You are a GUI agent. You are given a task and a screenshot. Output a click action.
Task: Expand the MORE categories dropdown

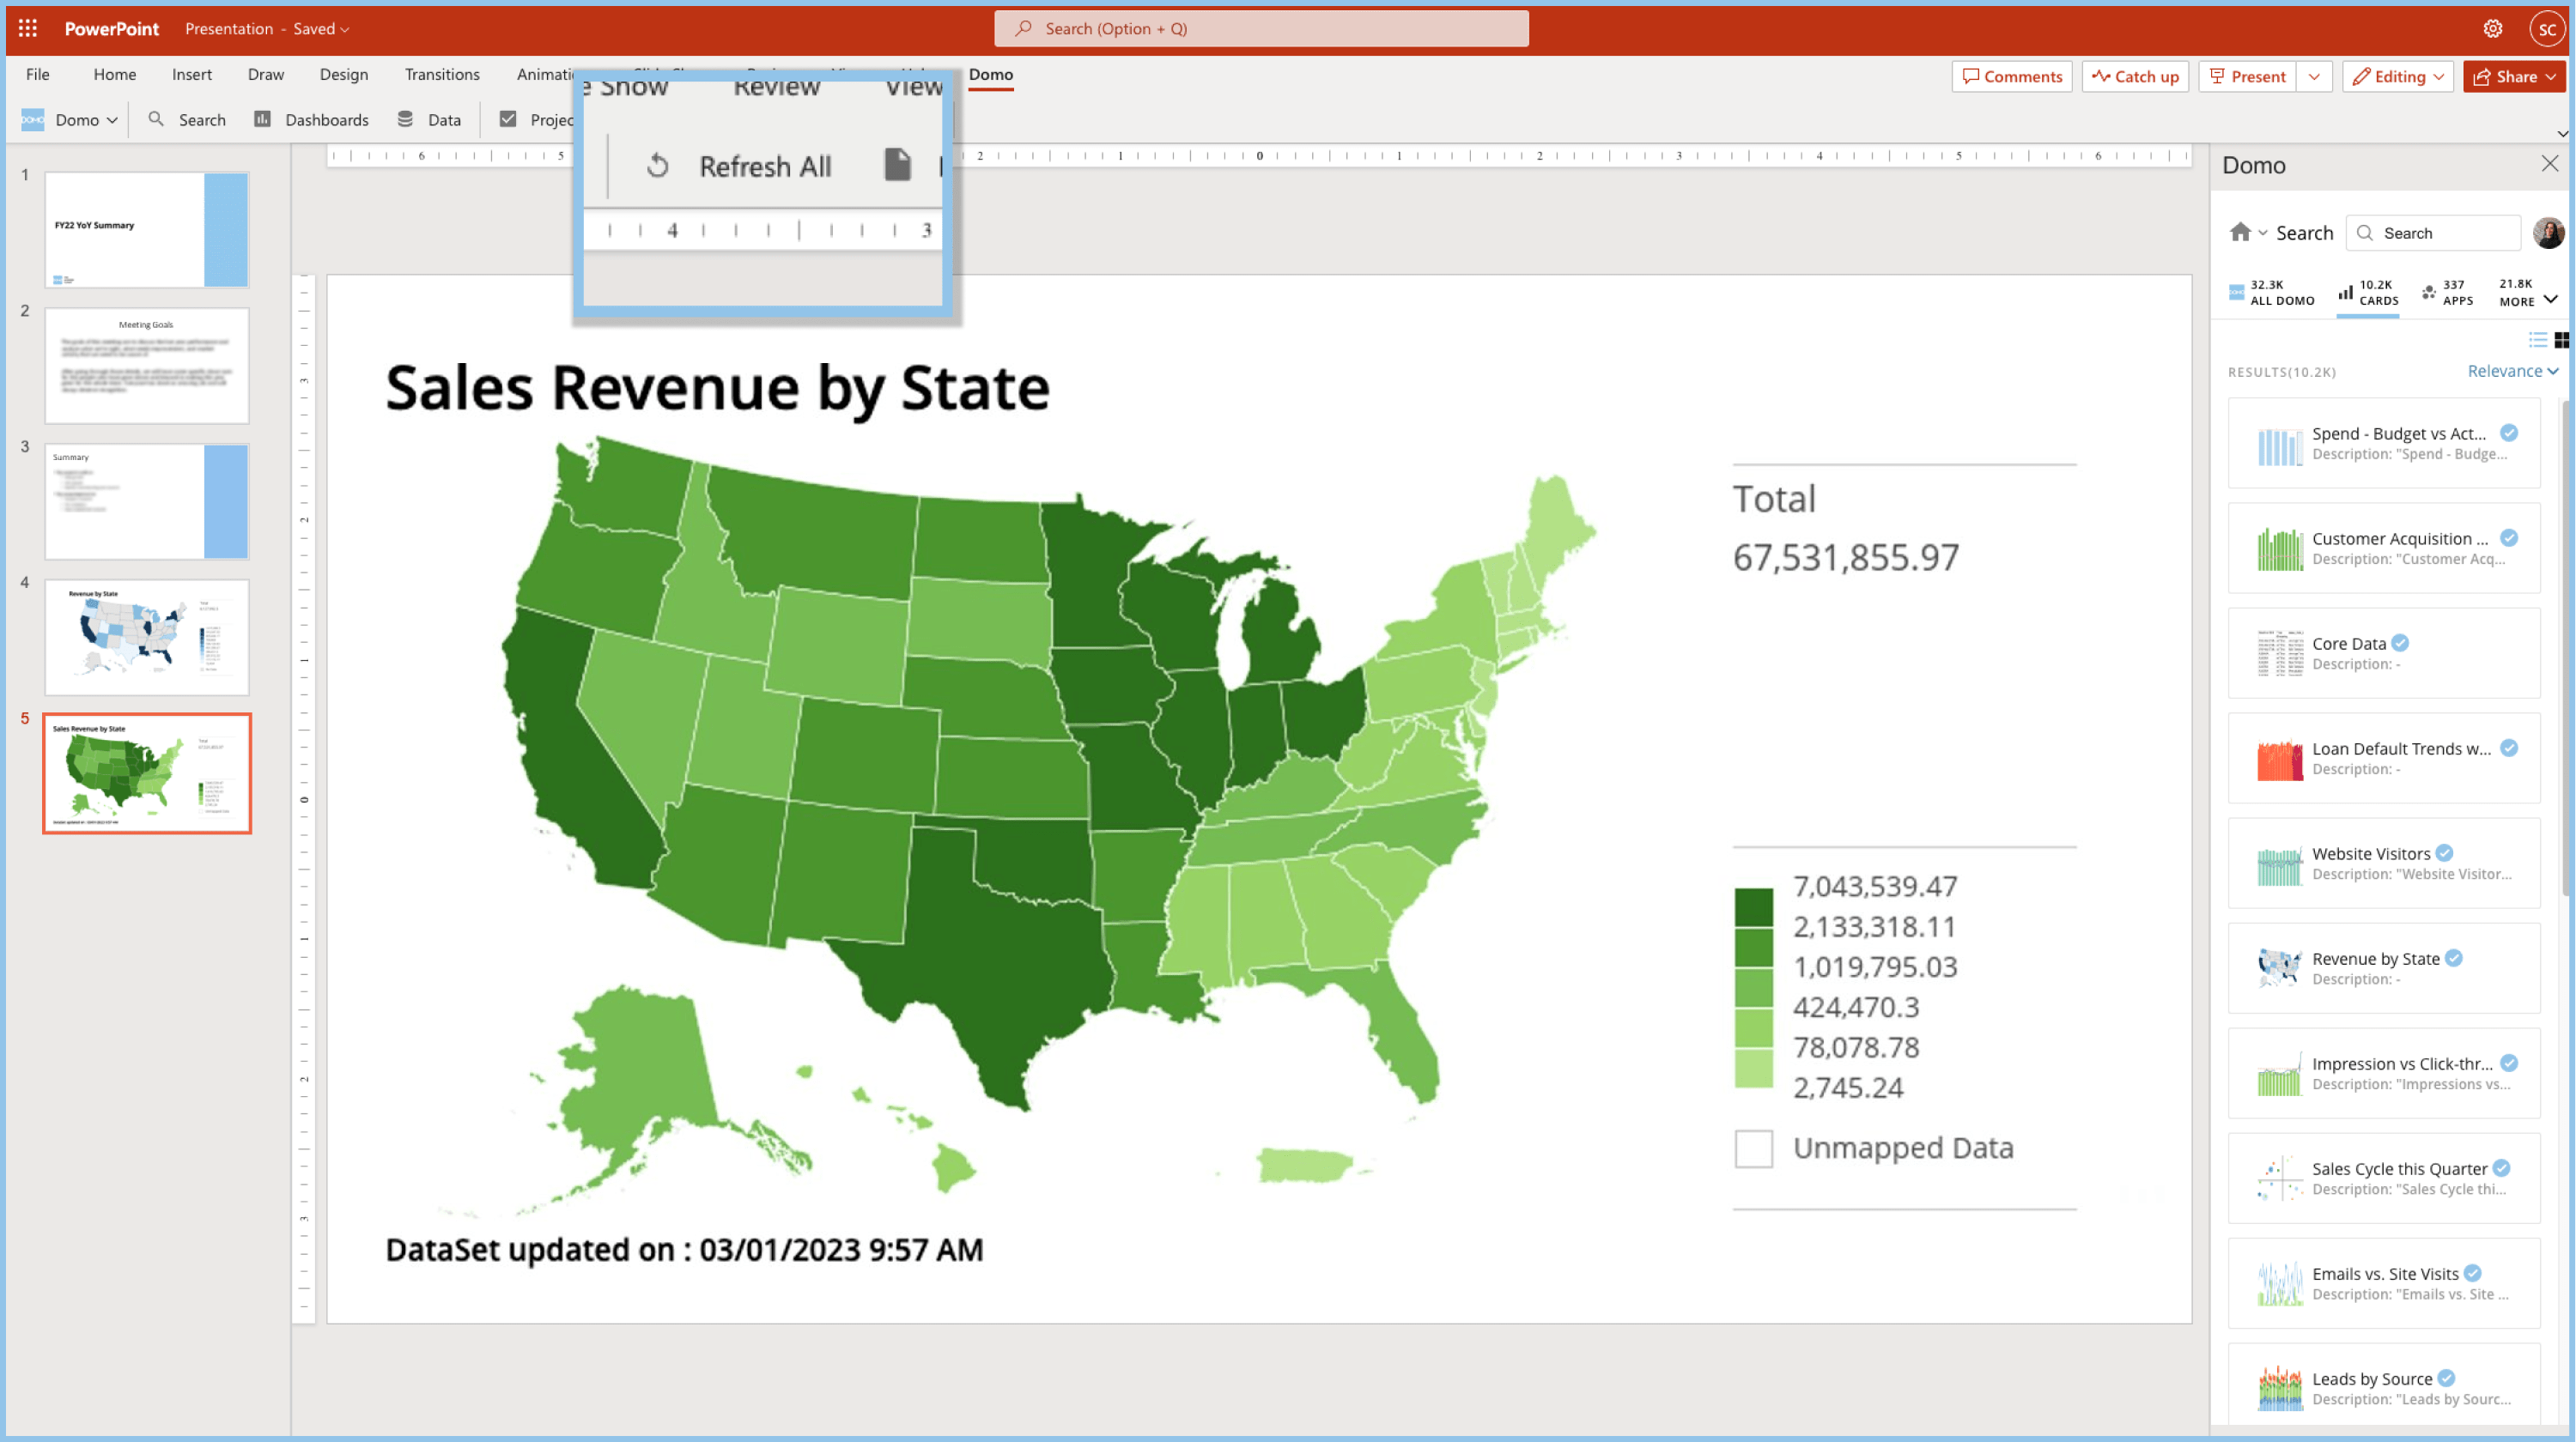2549,298
